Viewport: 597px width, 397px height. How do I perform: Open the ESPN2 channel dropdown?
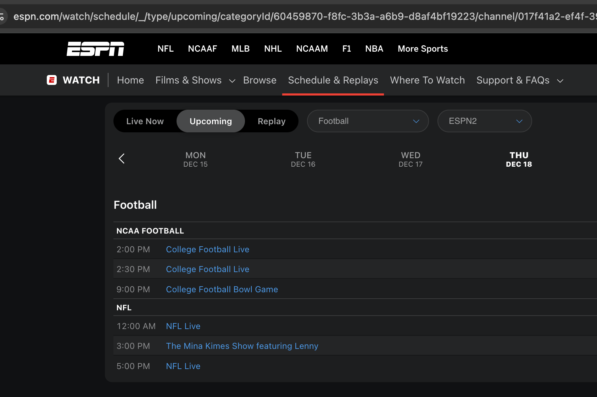pyautogui.click(x=484, y=121)
